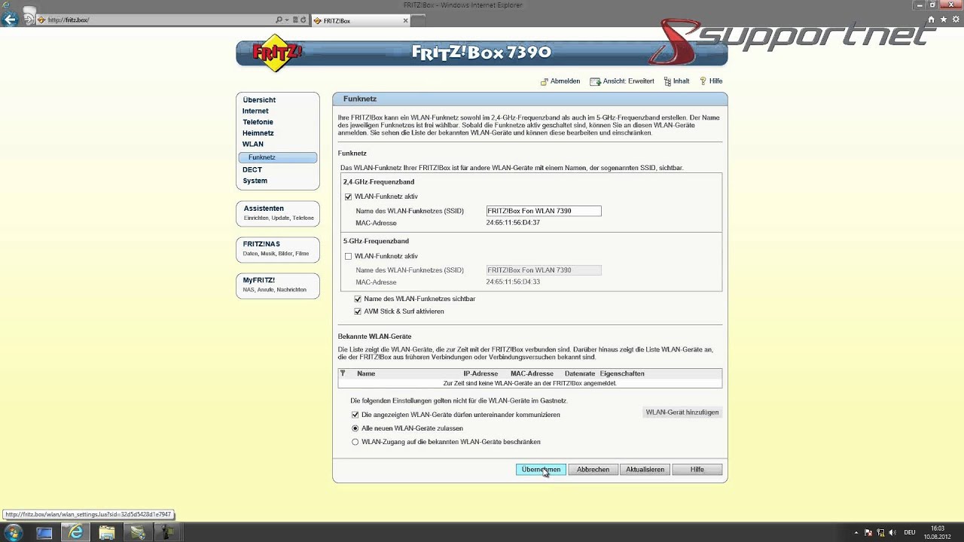
Task: Open the Internet menu item
Action: [255, 111]
